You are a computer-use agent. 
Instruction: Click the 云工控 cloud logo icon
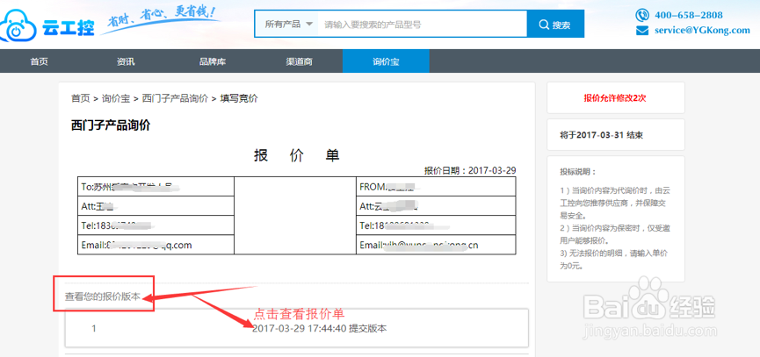(x=18, y=26)
